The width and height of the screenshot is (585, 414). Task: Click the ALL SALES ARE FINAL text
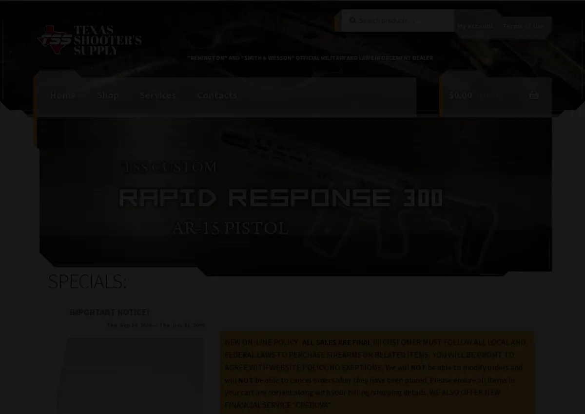click(x=336, y=342)
